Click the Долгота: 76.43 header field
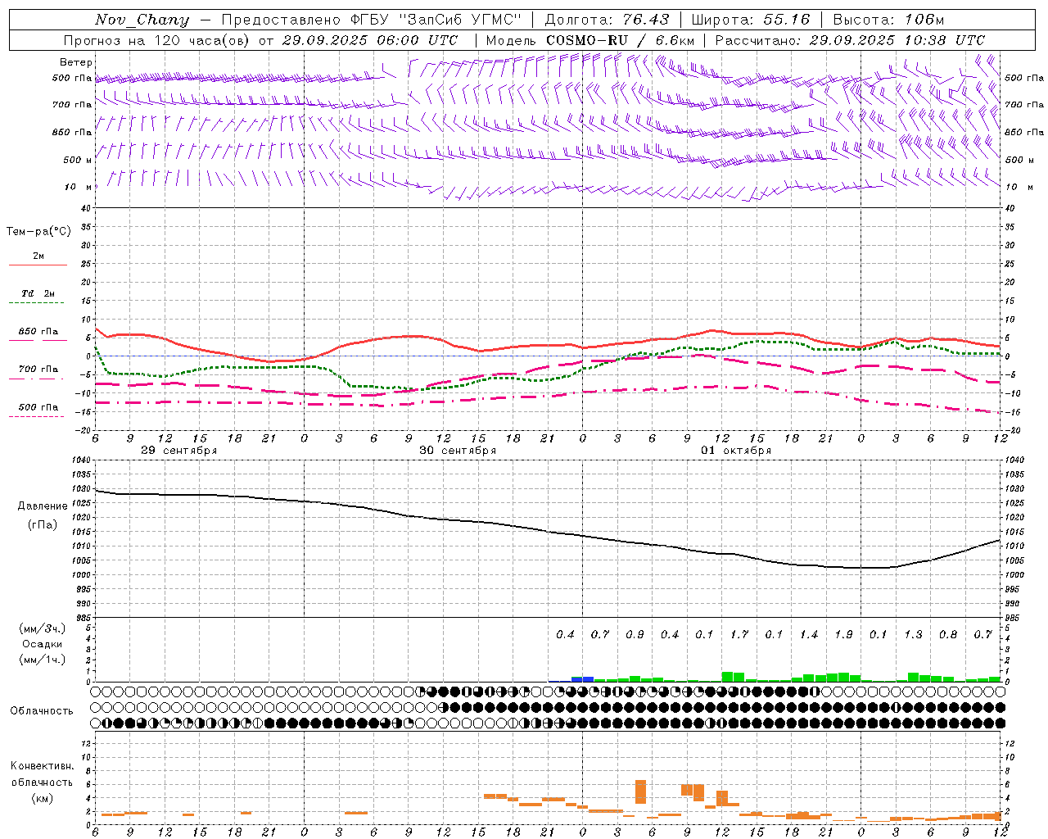 pos(607,20)
